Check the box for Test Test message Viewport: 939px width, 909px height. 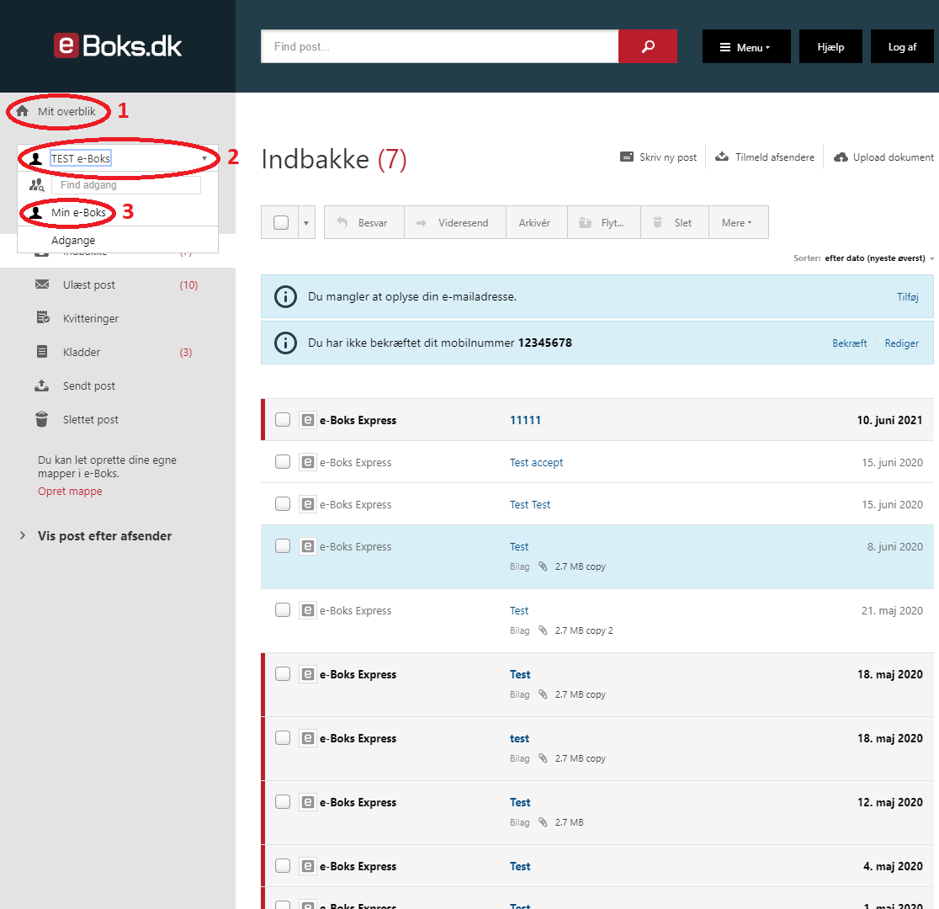(x=283, y=504)
